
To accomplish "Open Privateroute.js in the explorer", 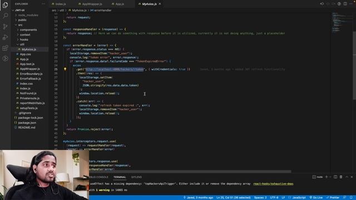I will [29, 98].
